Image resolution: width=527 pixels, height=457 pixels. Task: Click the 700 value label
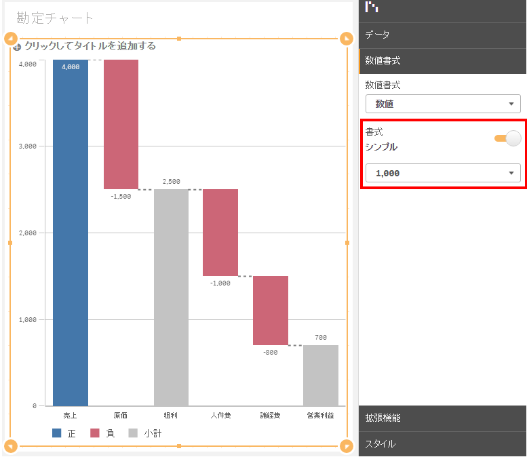(x=321, y=338)
